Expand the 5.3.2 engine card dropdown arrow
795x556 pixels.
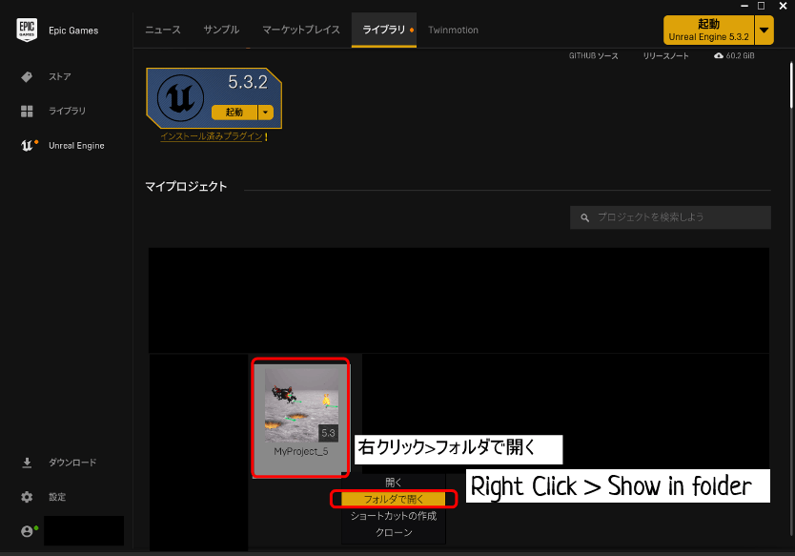pyautogui.click(x=265, y=113)
